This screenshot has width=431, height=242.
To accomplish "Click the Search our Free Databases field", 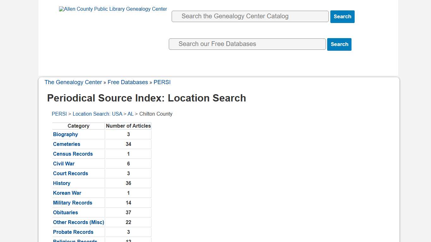I will point(247,44).
